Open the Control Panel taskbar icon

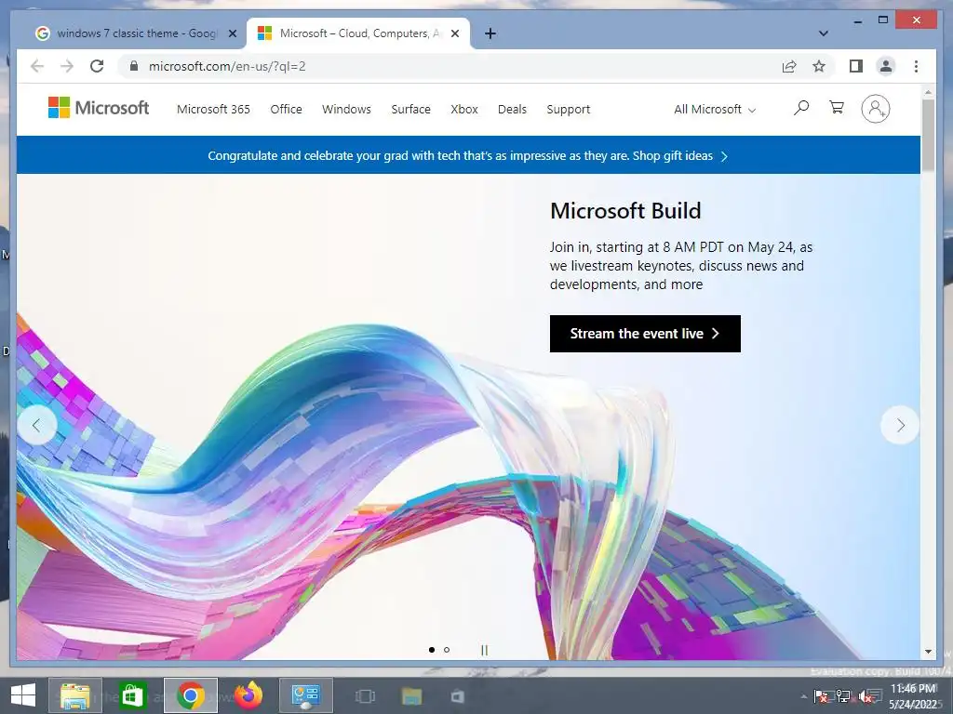(305, 695)
